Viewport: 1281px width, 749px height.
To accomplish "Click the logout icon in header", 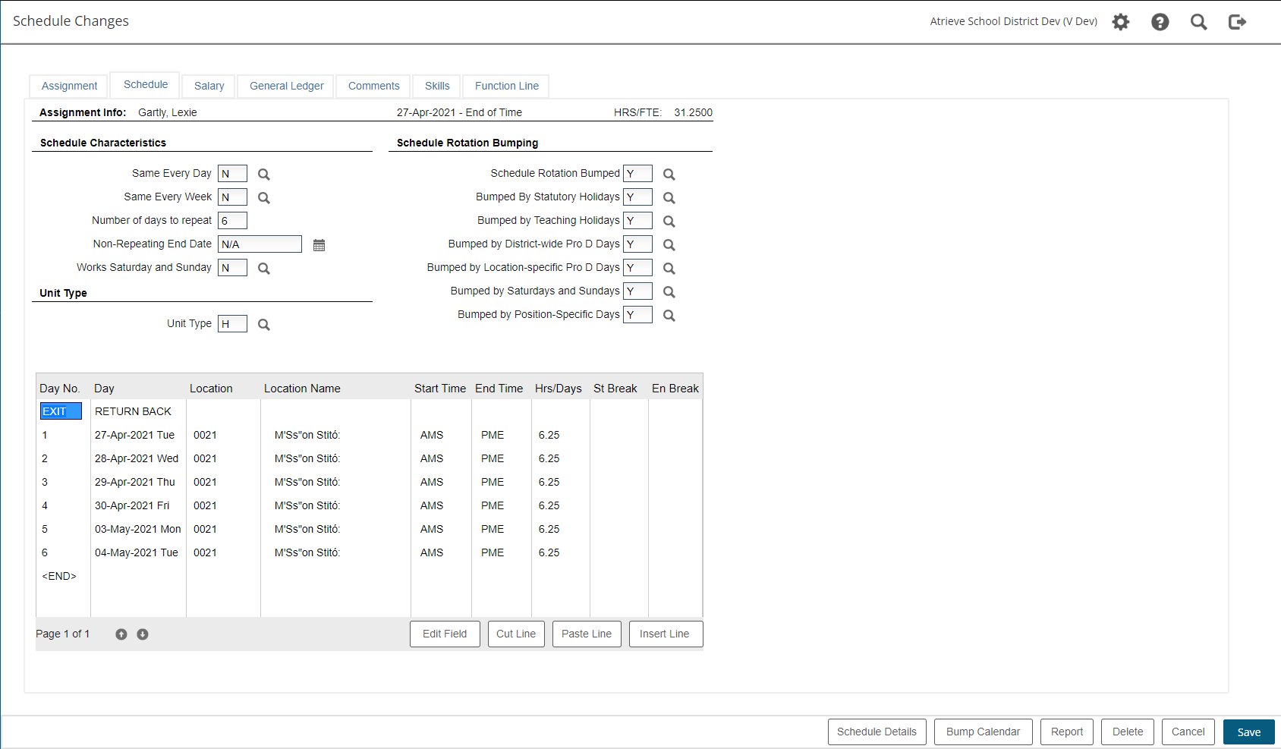I will coord(1237,22).
